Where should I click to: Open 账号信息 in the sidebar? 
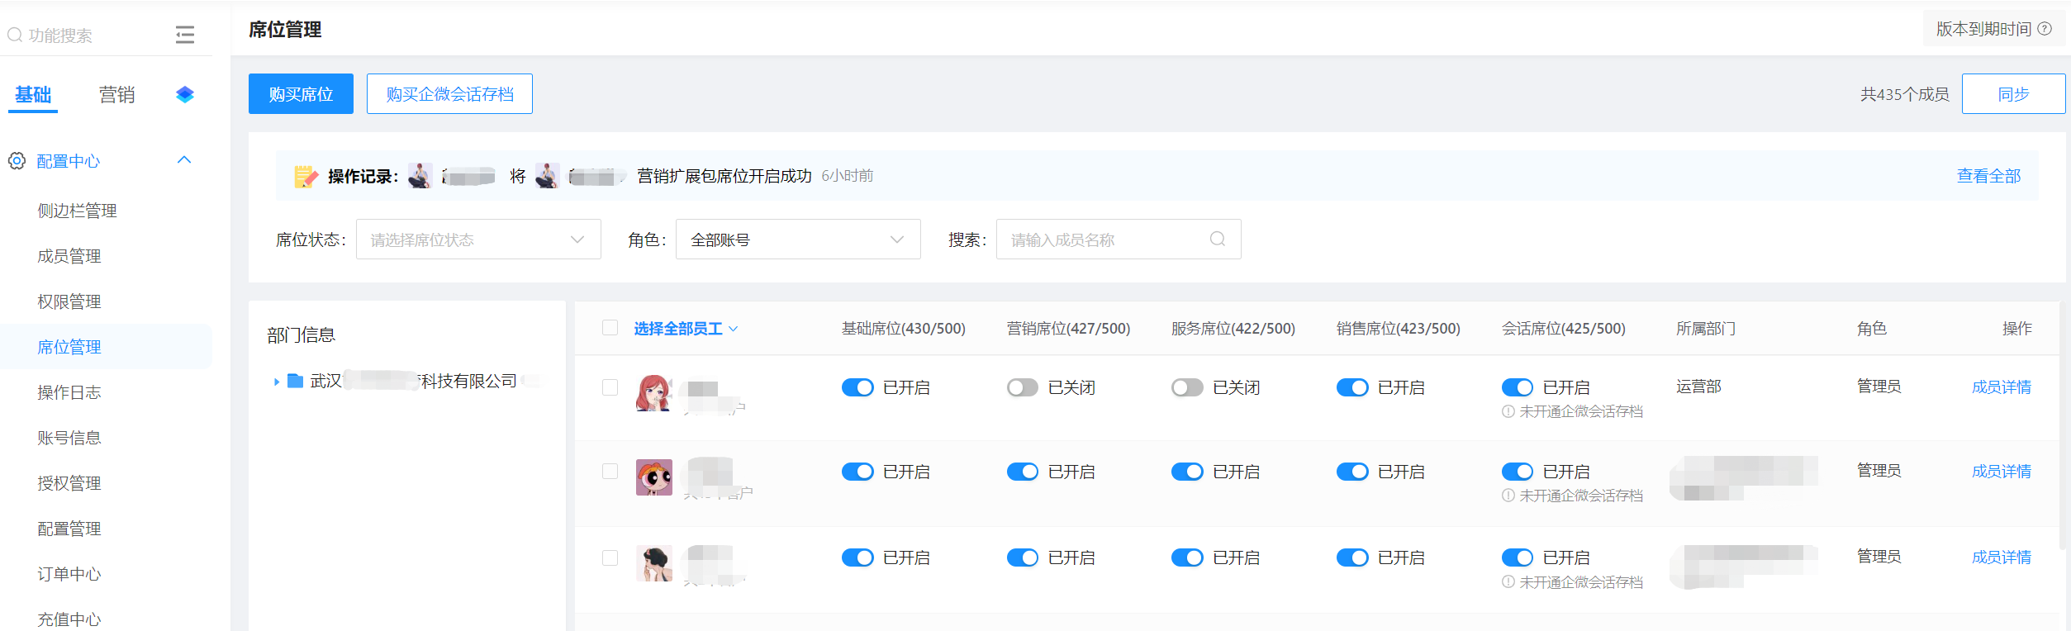click(69, 438)
